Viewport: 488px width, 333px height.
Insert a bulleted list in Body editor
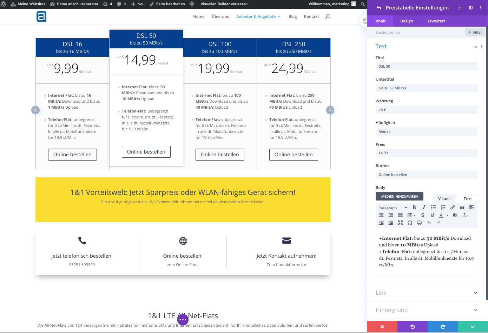433,208
